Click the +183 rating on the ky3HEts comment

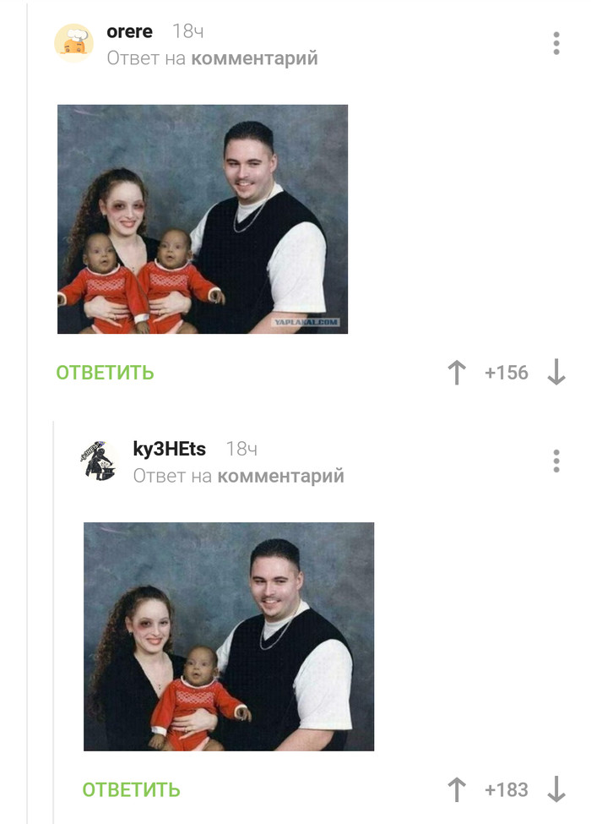pyautogui.click(x=507, y=790)
